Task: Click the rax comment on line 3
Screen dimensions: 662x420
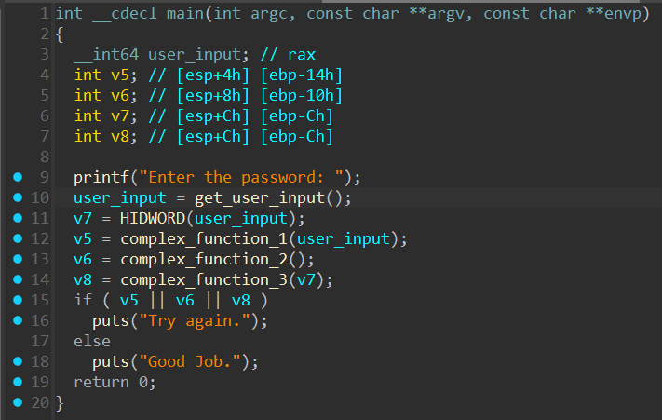Action: tap(302, 55)
